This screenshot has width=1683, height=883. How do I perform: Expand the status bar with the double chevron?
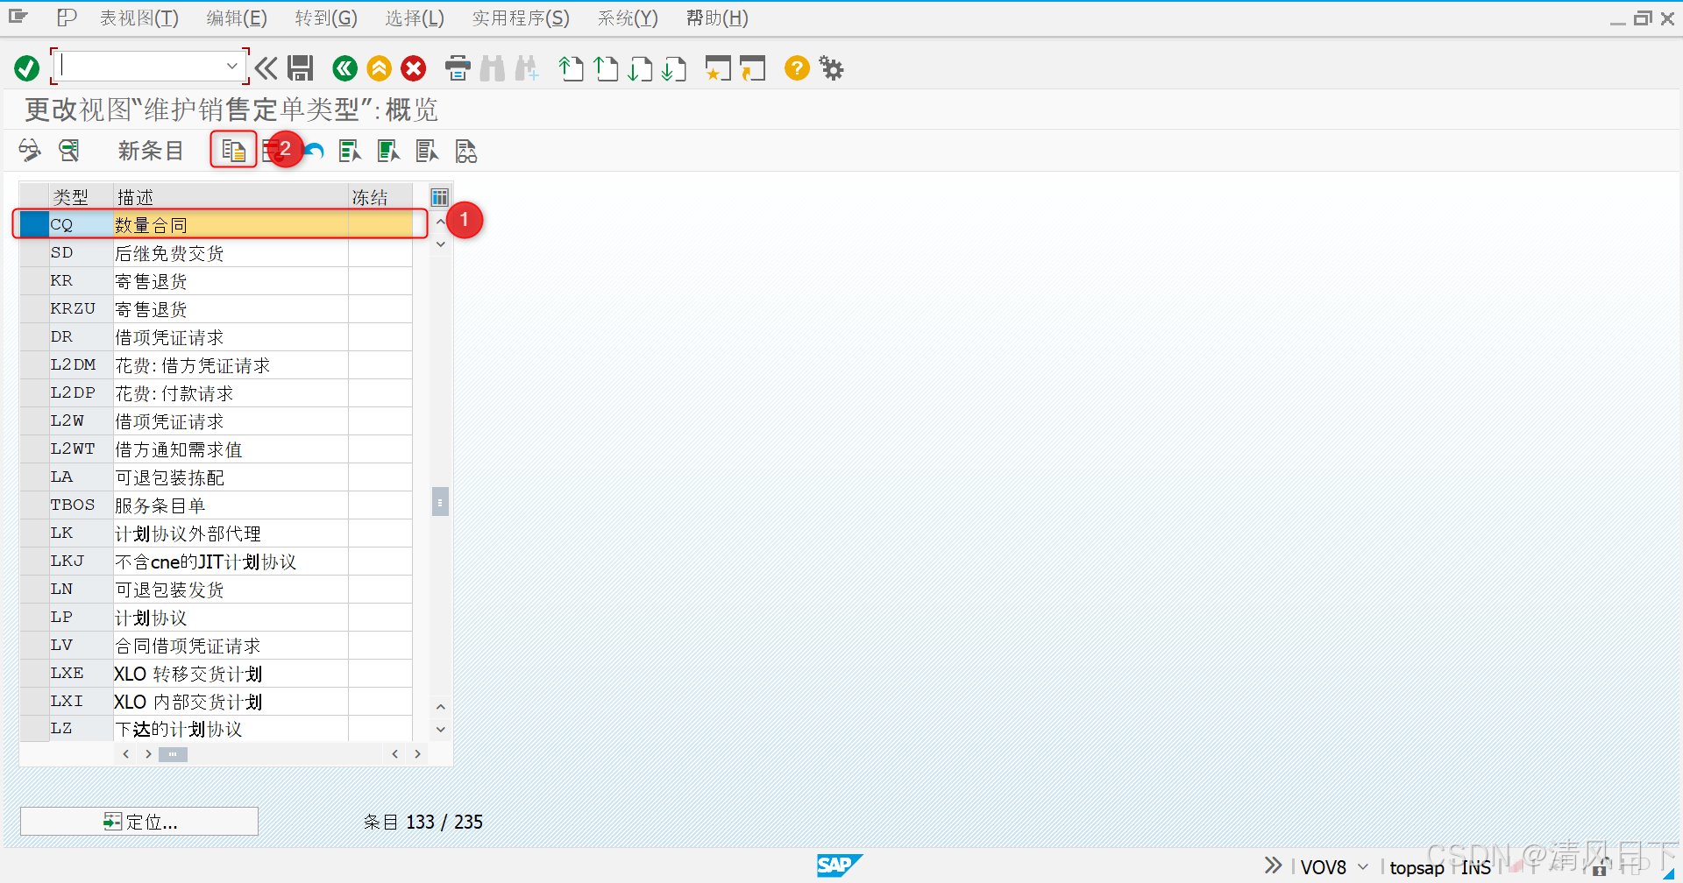(1271, 865)
